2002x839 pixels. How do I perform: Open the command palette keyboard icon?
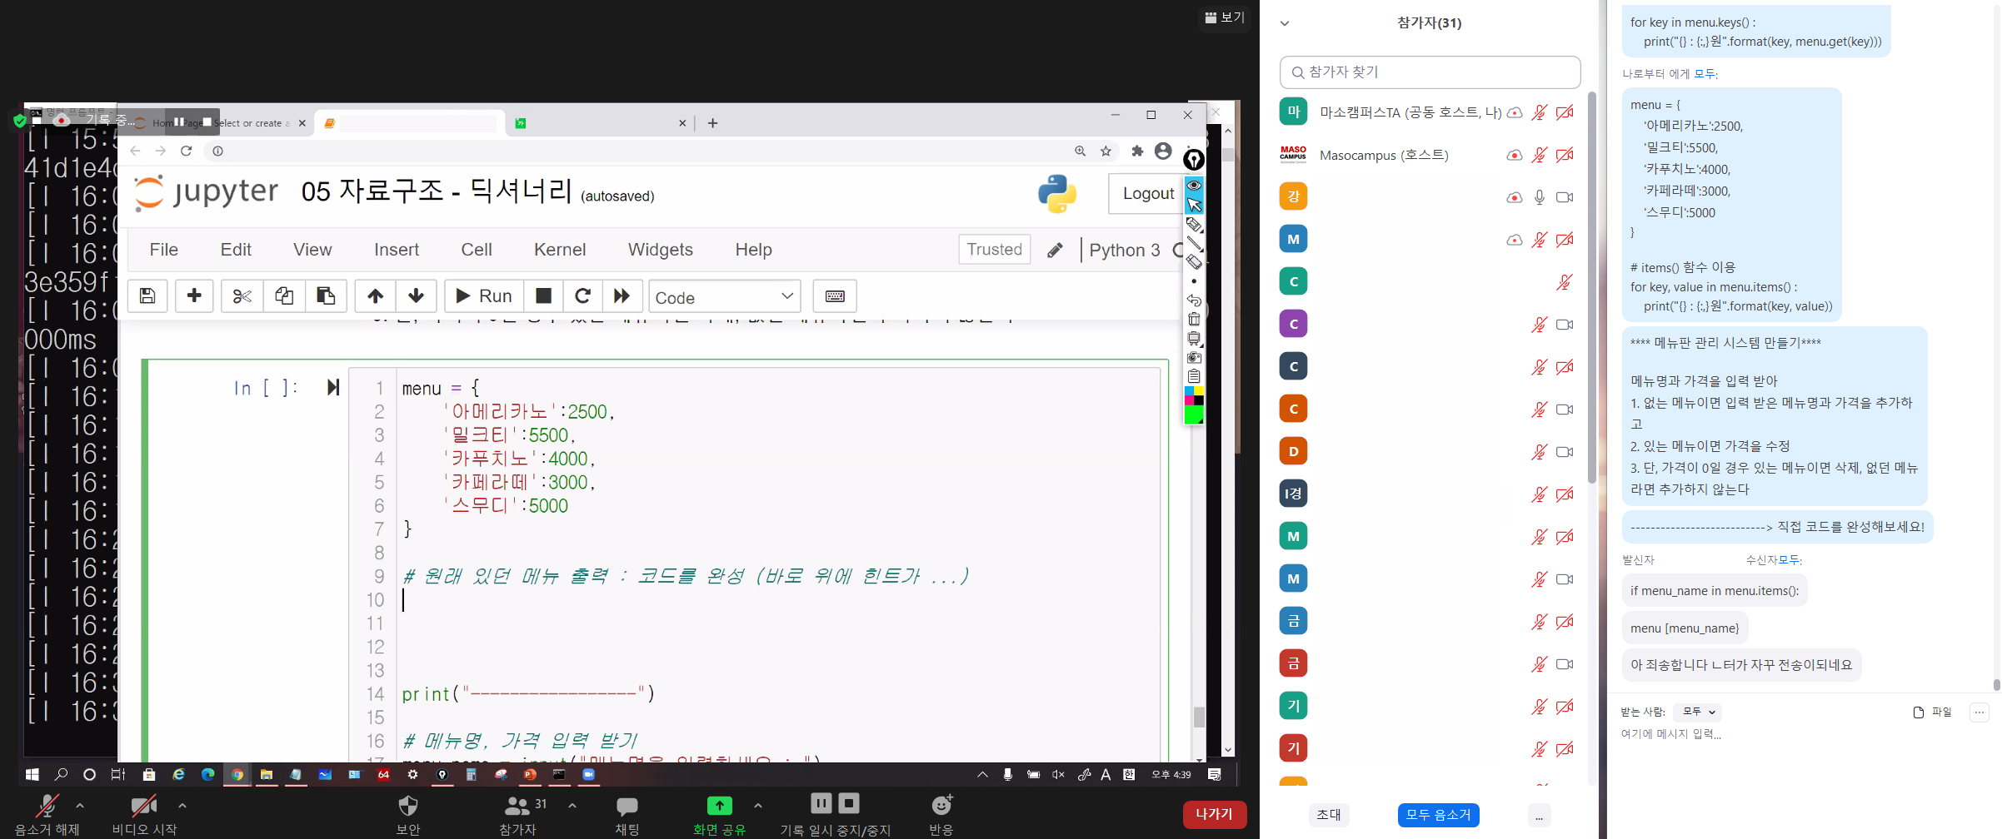coord(835,296)
